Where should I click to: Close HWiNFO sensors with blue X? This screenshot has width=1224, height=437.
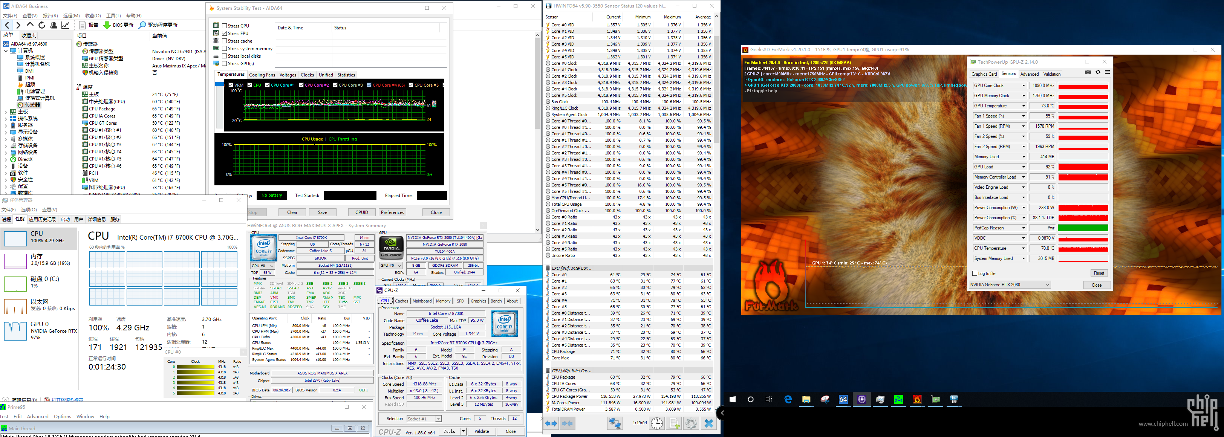pyautogui.click(x=708, y=423)
